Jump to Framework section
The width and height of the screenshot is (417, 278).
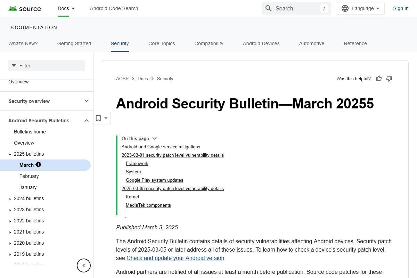point(137,163)
